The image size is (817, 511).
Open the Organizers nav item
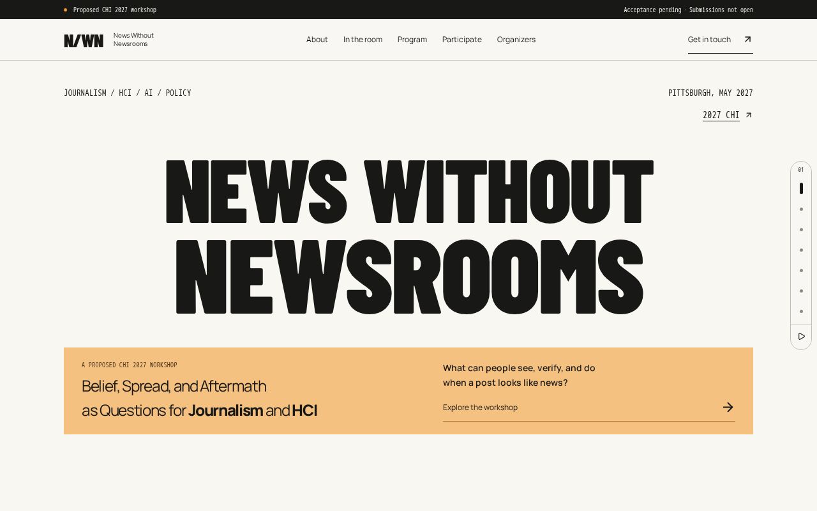pos(516,40)
